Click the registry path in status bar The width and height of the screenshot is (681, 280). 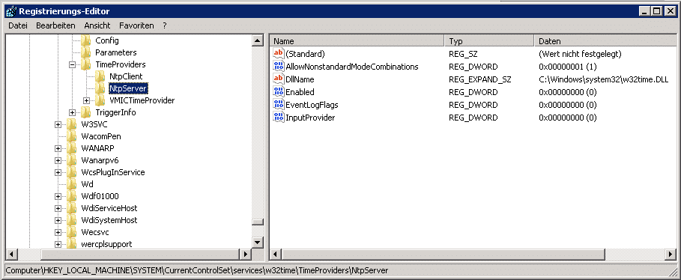(197, 270)
